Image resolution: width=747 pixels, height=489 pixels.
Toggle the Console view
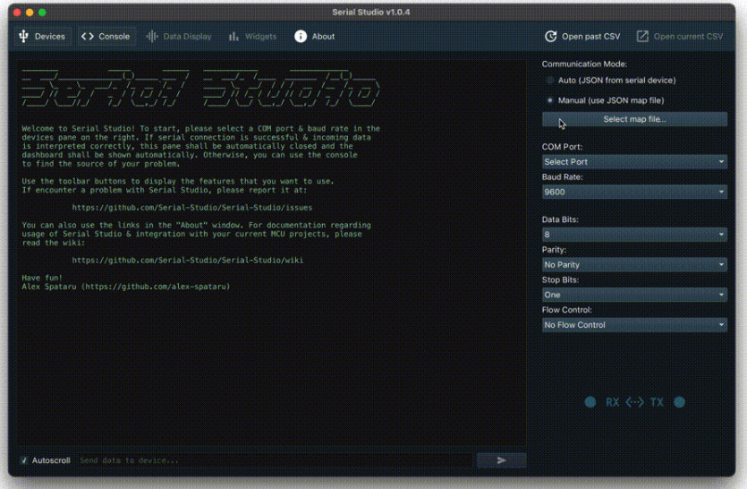point(106,36)
